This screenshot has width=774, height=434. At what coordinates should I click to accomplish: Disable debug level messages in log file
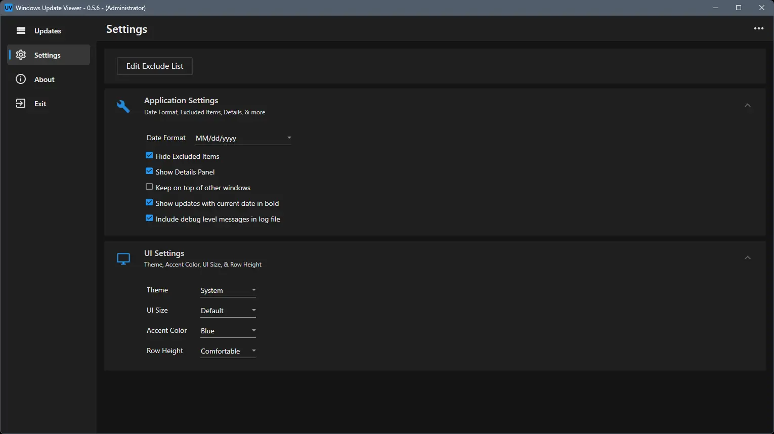[x=149, y=219]
